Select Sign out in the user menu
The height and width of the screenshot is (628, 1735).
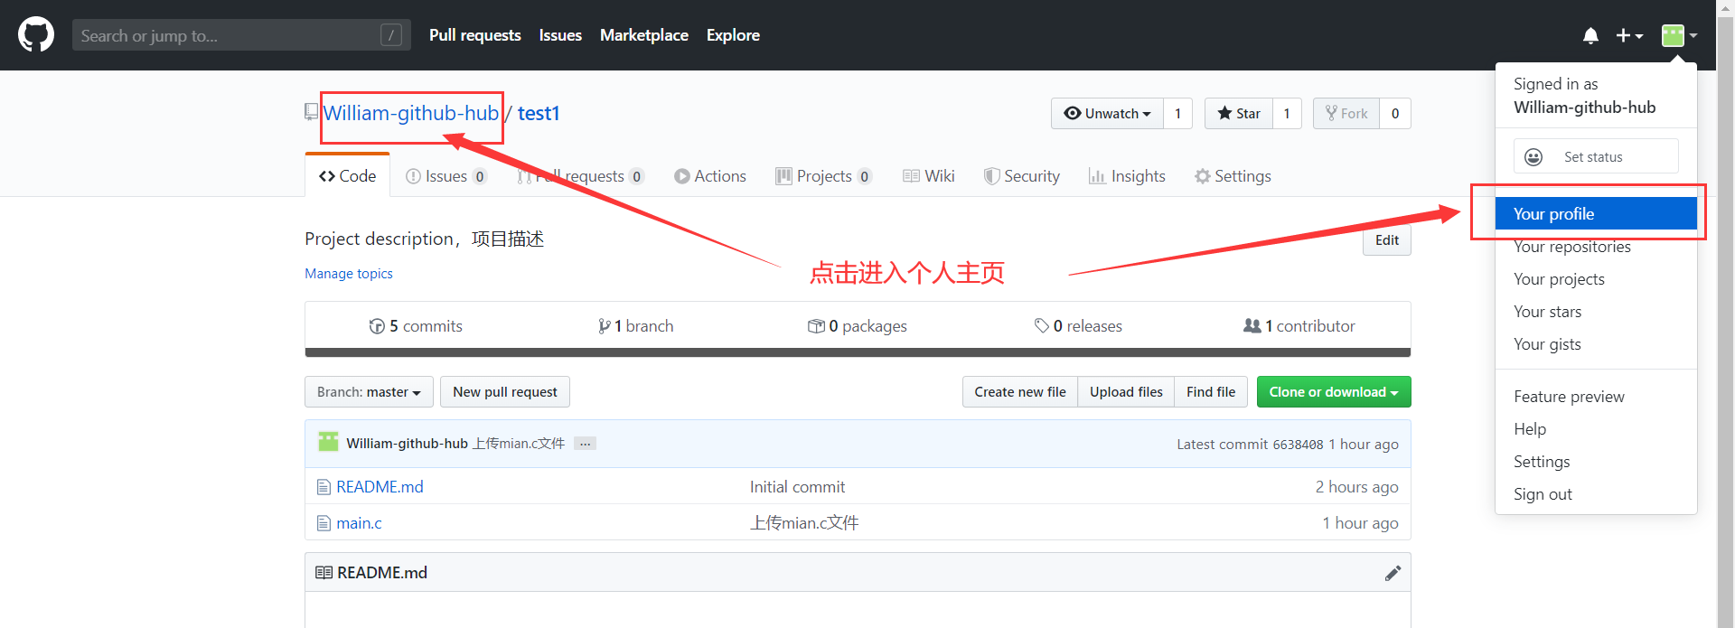click(x=1596, y=494)
